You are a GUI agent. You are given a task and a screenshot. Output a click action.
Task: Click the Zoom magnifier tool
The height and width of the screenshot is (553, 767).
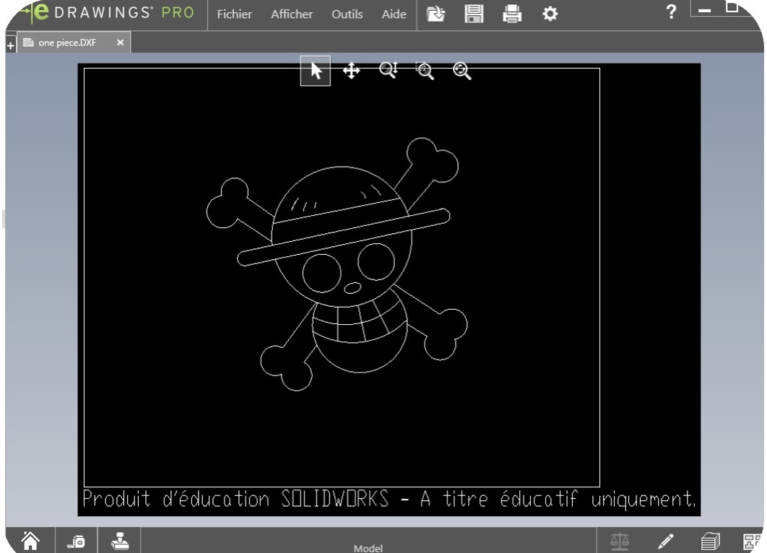[389, 70]
